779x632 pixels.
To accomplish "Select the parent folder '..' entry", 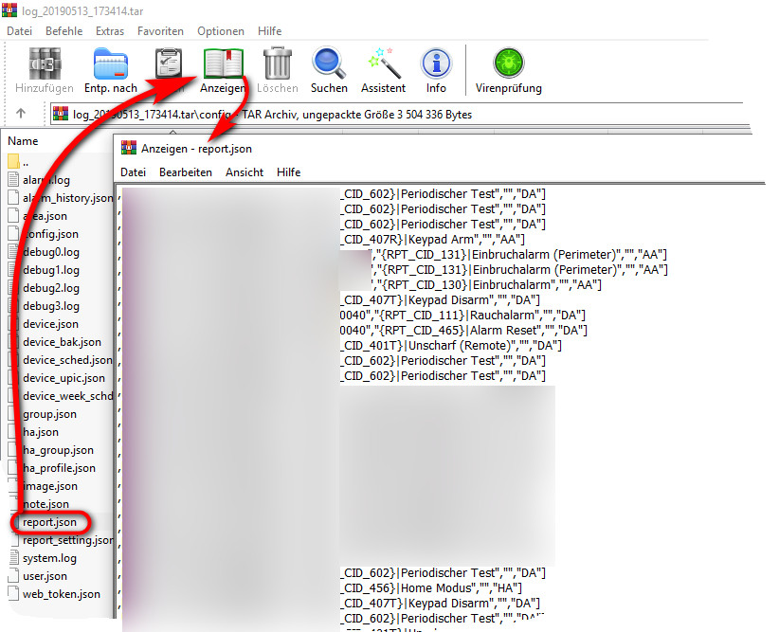I will pyautogui.click(x=27, y=162).
